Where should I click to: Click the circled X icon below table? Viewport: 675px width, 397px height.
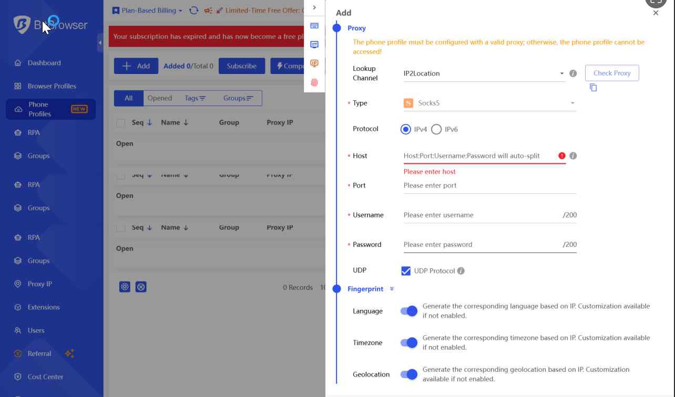pyautogui.click(x=141, y=287)
